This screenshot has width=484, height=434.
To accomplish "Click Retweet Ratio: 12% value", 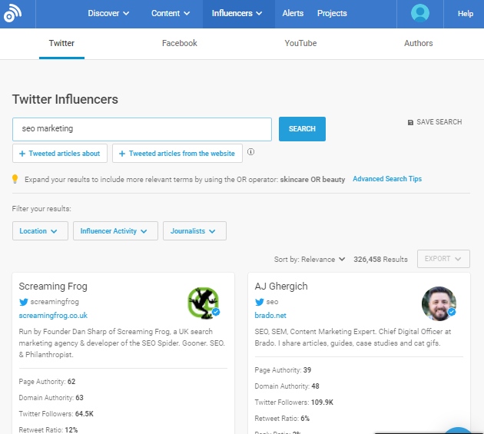I will click(71, 429).
